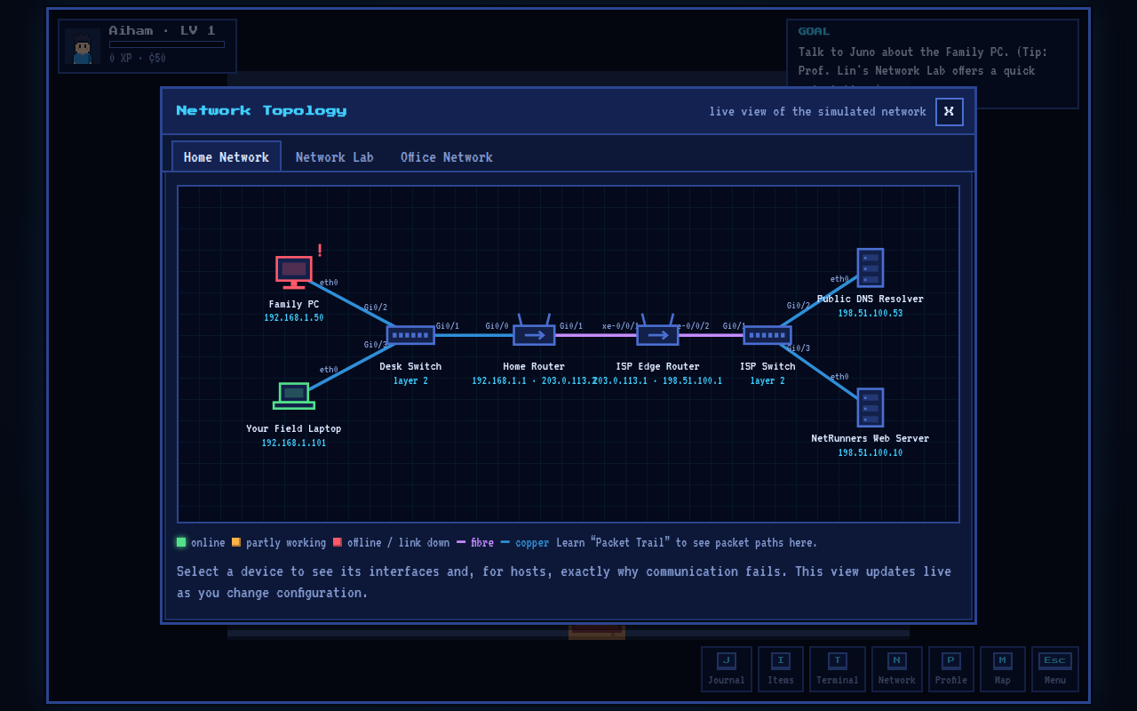Screen dimensions: 1137x711
Task: Click the red alert mark on Family PC
Action: point(320,251)
